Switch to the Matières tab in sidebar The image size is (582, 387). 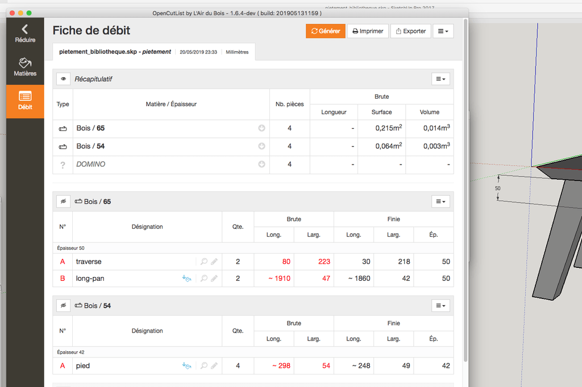tap(25, 68)
